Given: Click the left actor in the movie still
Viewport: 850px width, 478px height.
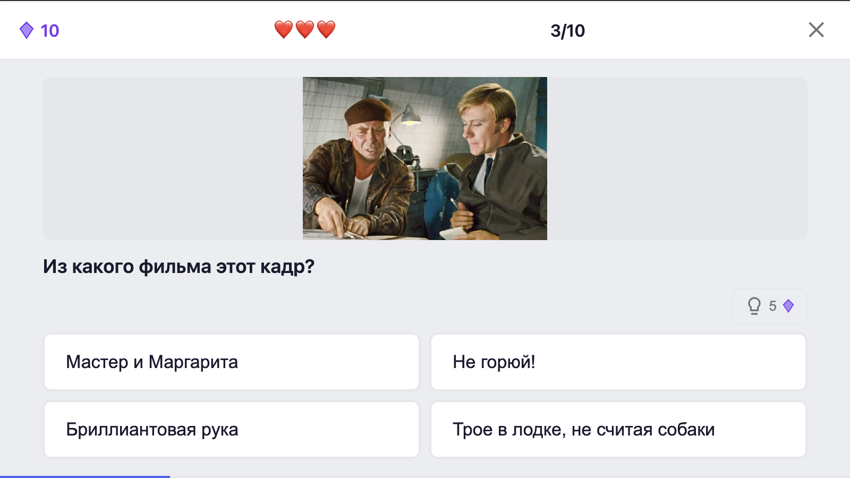Looking at the screenshot, I should pos(367,154).
